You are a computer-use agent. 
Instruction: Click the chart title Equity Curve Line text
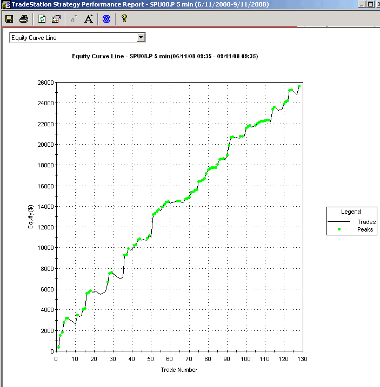(165, 56)
